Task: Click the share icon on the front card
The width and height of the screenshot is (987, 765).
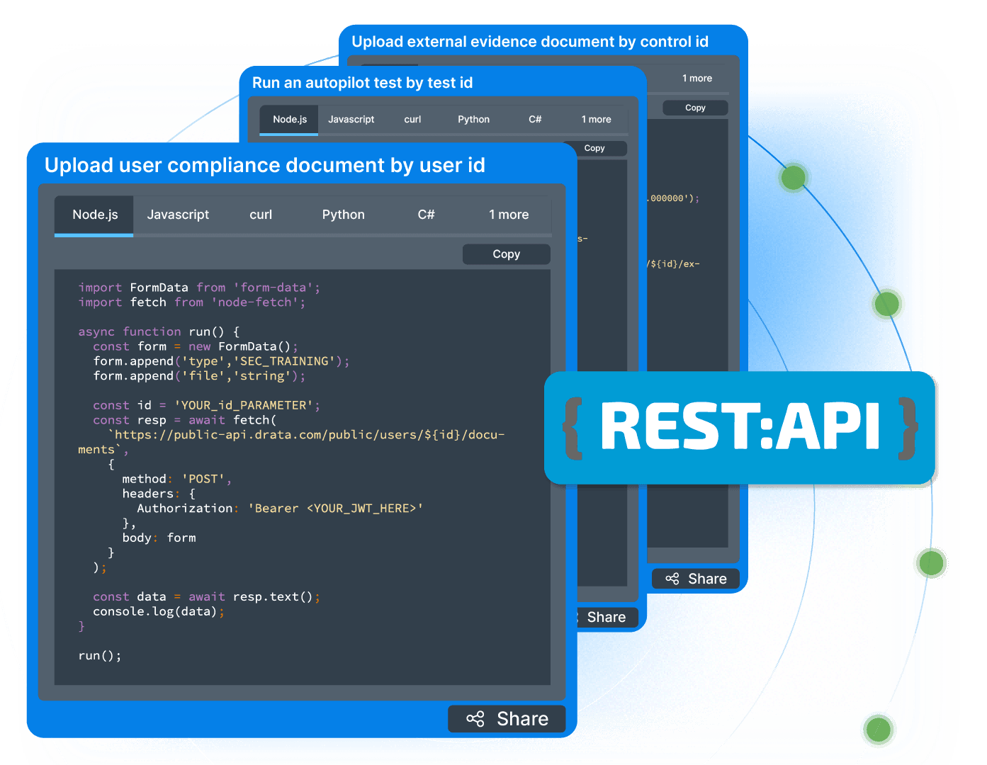Action: point(475,719)
